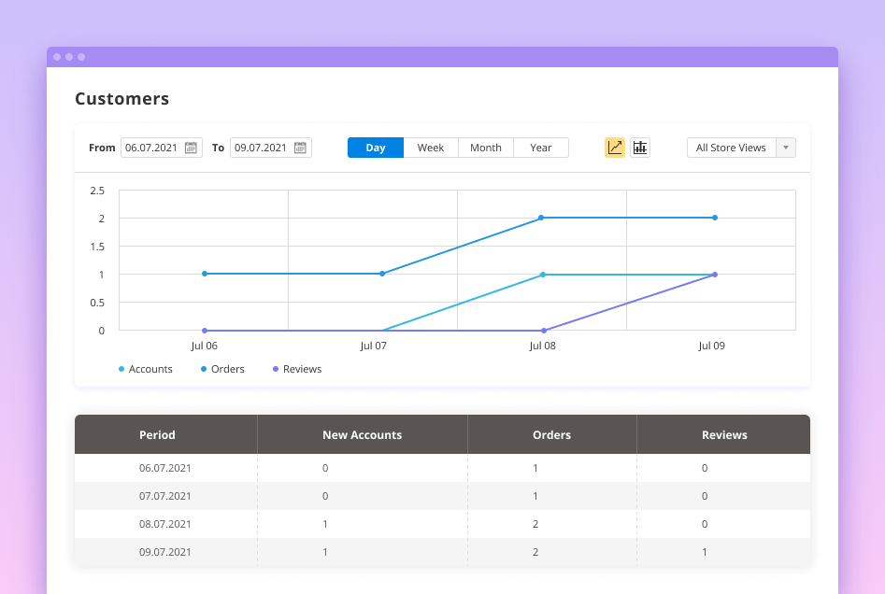Select the Month period tab
Image resolution: width=885 pixels, height=594 pixels.
[486, 148]
